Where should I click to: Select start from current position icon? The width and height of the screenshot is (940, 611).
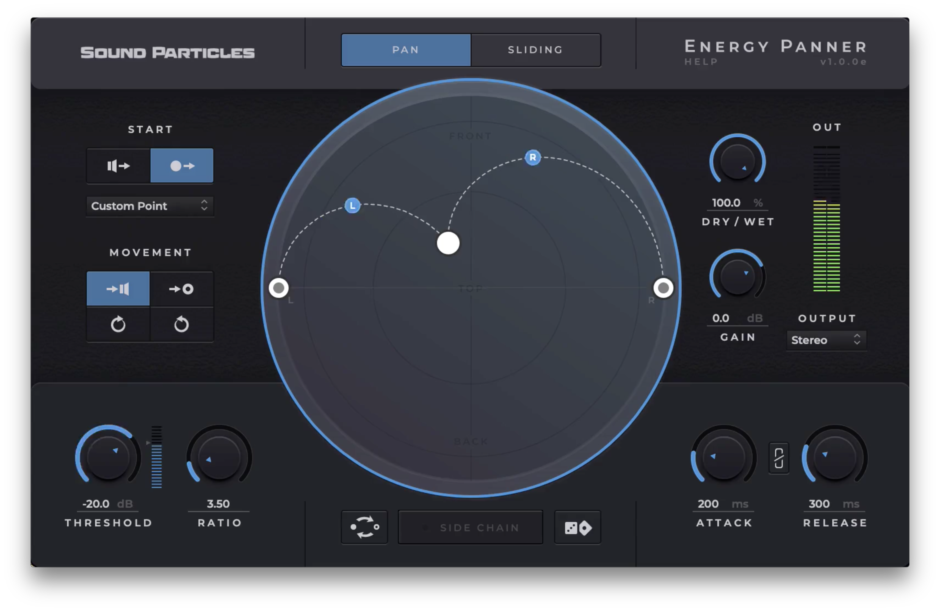[118, 166]
